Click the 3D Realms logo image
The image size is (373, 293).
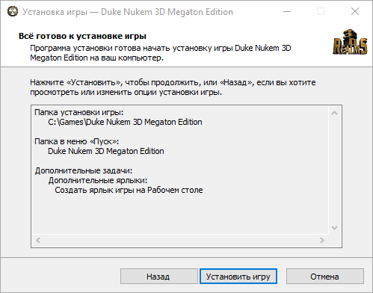pos(350,42)
